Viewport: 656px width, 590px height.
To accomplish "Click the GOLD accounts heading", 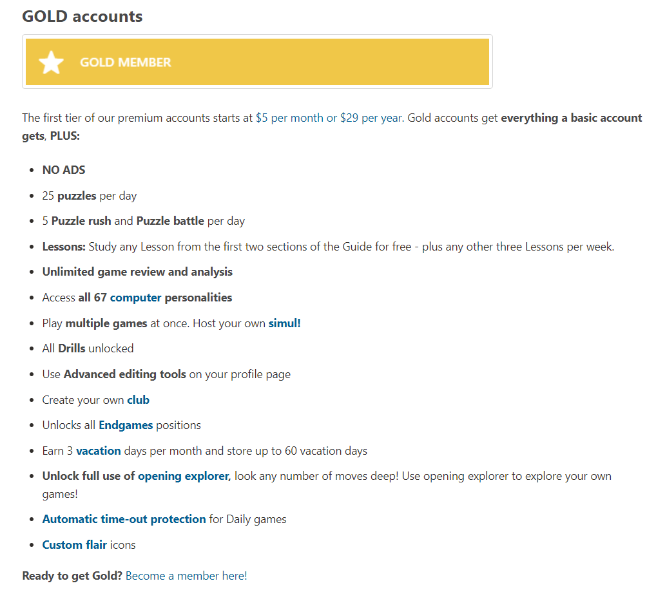I will (82, 16).
